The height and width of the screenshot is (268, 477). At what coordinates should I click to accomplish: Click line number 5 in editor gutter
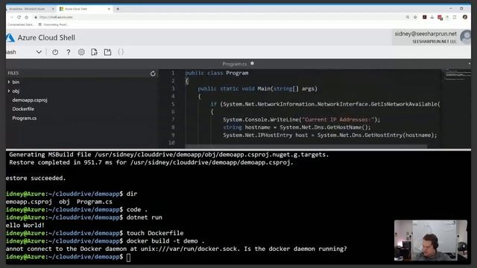coord(173,104)
